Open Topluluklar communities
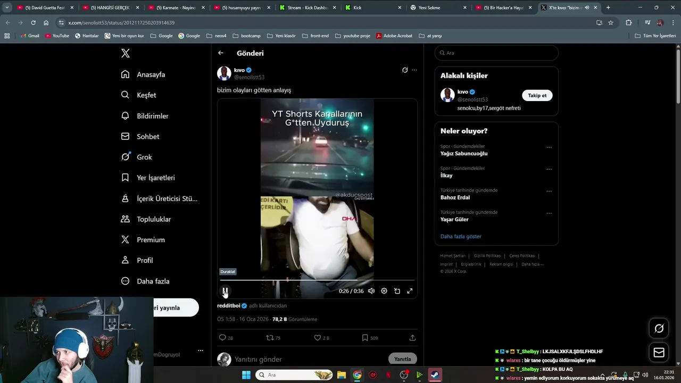This screenshot has width=681, height=383. pos(146,219)
